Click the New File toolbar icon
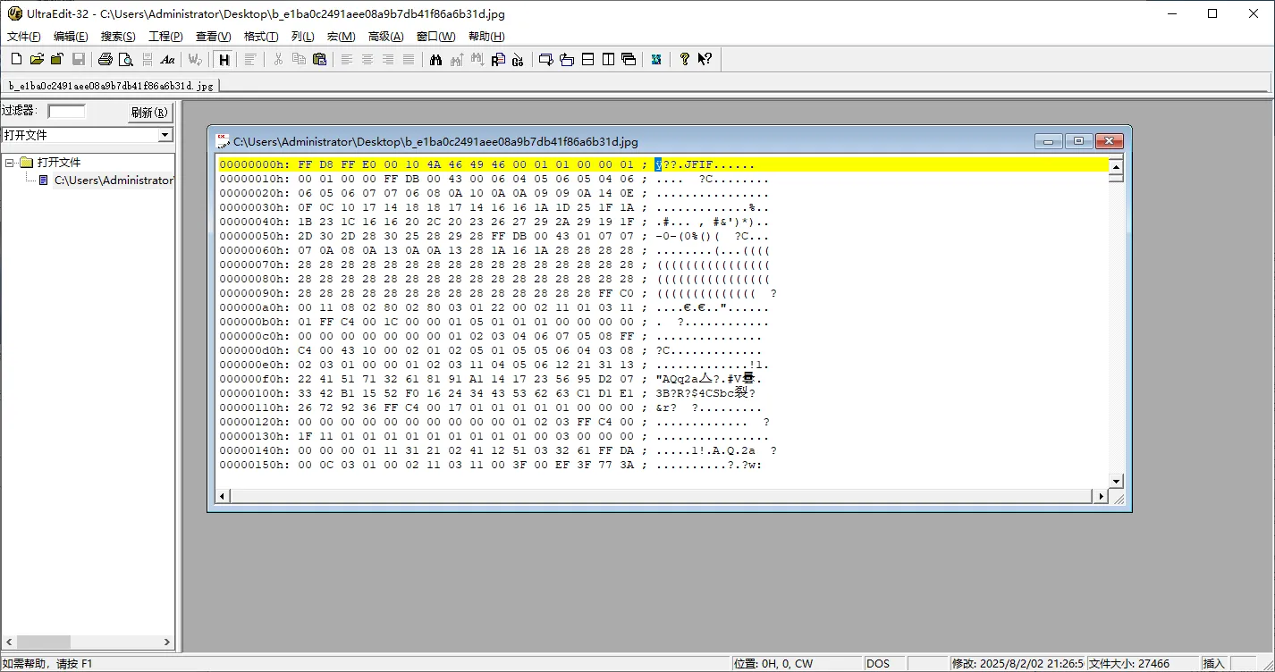The width and height of the screenshot is (1275, 672). [x=16, y=59]
